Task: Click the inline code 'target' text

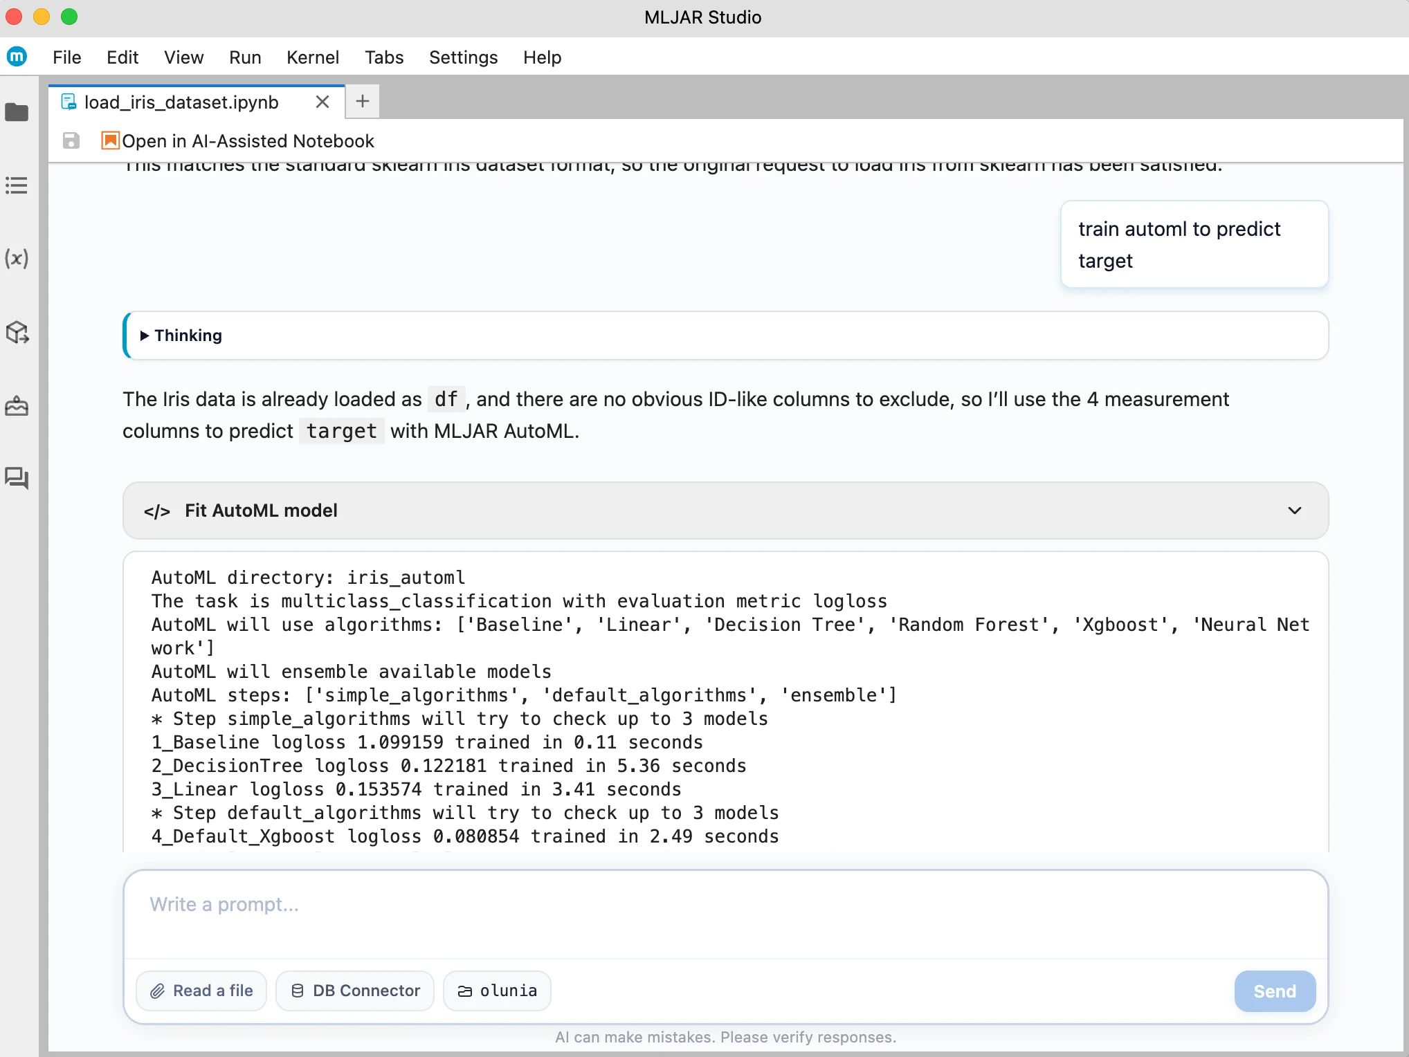Action: coord(341,431)
